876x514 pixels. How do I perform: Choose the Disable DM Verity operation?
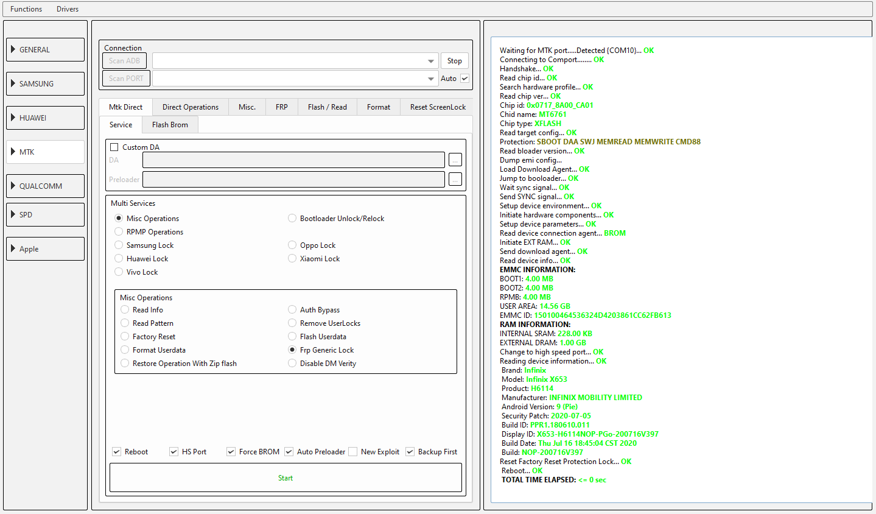[292, 364]
